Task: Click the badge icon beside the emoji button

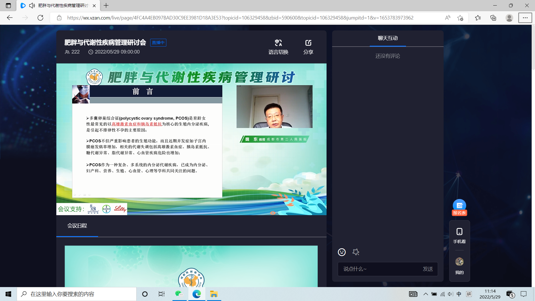Action: point(356,252)
